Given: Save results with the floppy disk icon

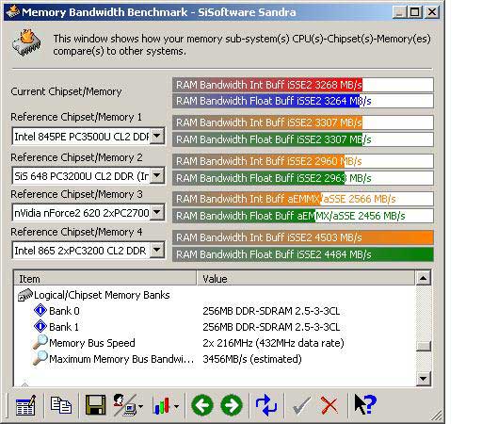Looking at the screenshot, I should click(96, 405).
